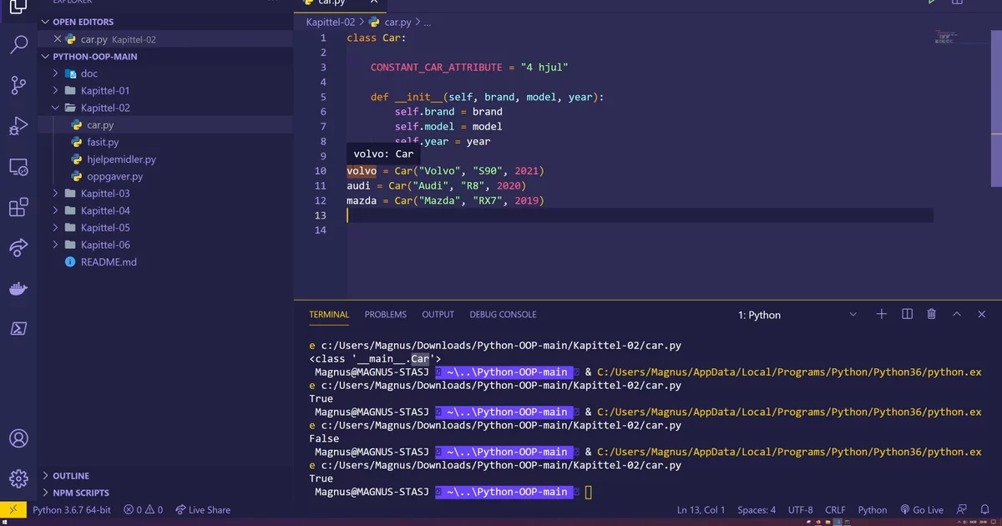Expand the Kapittel-01 folder
Screen dimensions: 1002x526
coord(55,90)
